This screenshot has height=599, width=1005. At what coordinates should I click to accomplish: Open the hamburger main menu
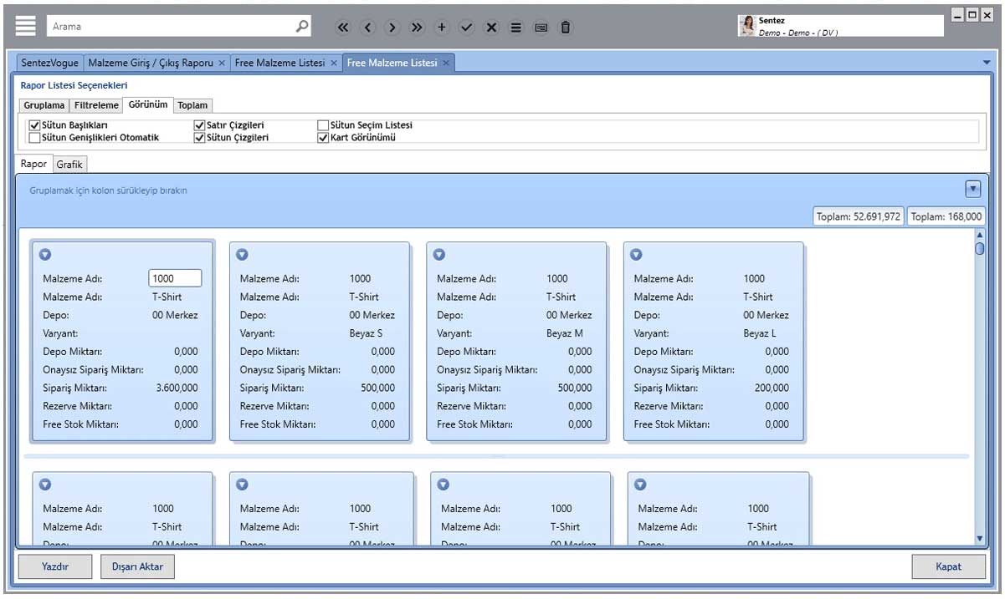pyautogui.click(x=26, y=26)
